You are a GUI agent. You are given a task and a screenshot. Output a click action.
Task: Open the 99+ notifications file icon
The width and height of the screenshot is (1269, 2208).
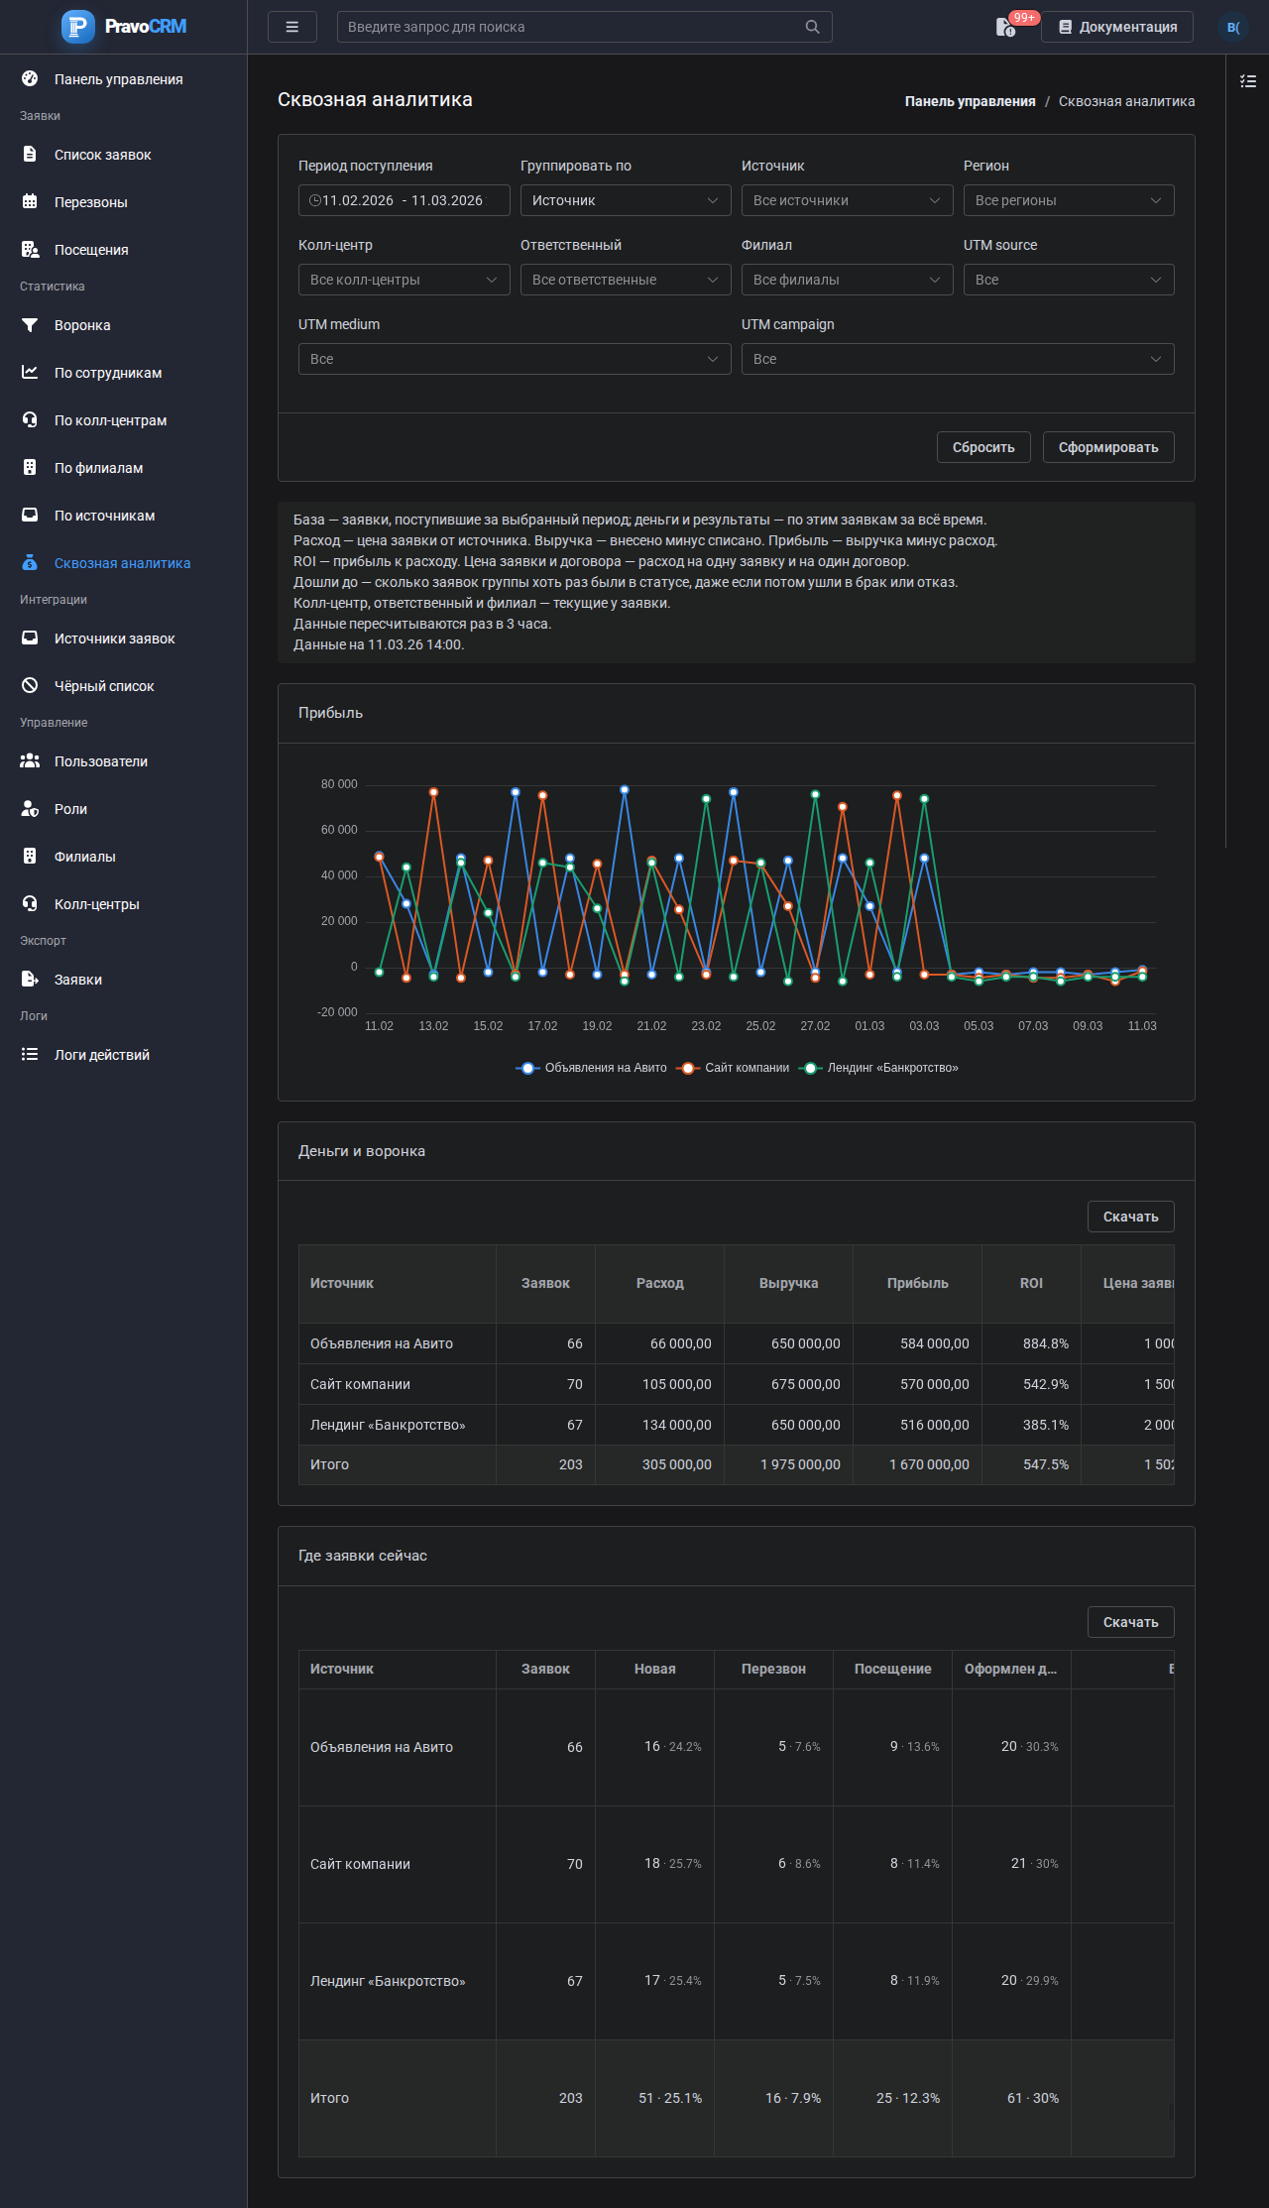coord(1005,27)
